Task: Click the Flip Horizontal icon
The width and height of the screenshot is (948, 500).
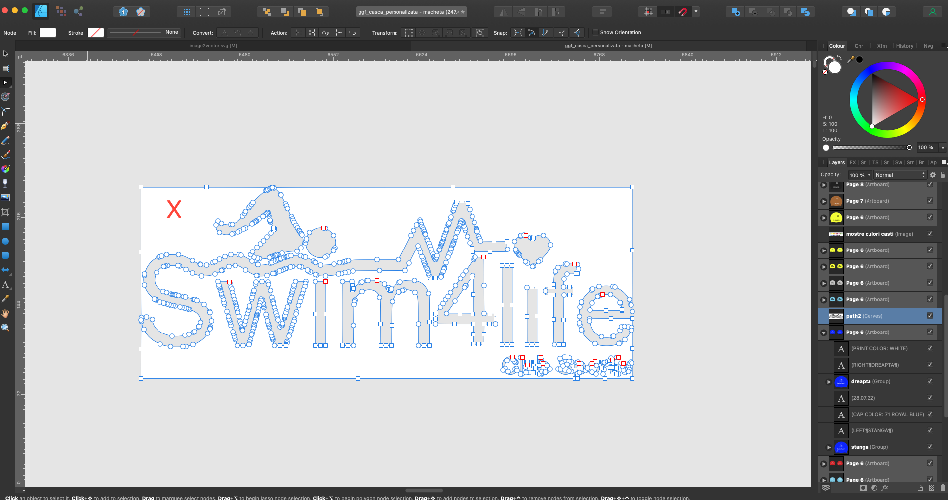Action: [503, 12]
